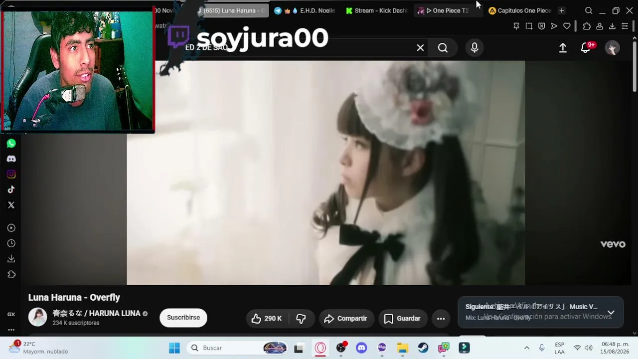Like the video with 290 K likes
The image size is (638, 359).
coord(267,319)
